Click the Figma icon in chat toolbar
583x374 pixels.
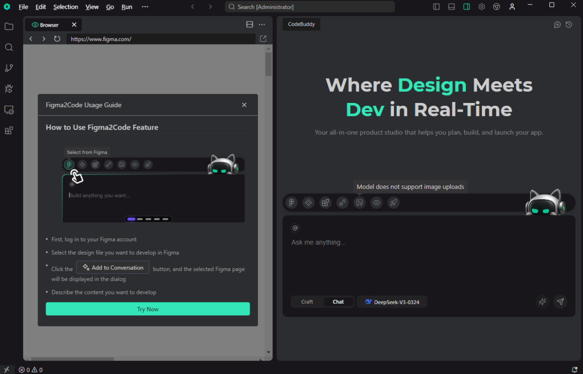point(291,203)
